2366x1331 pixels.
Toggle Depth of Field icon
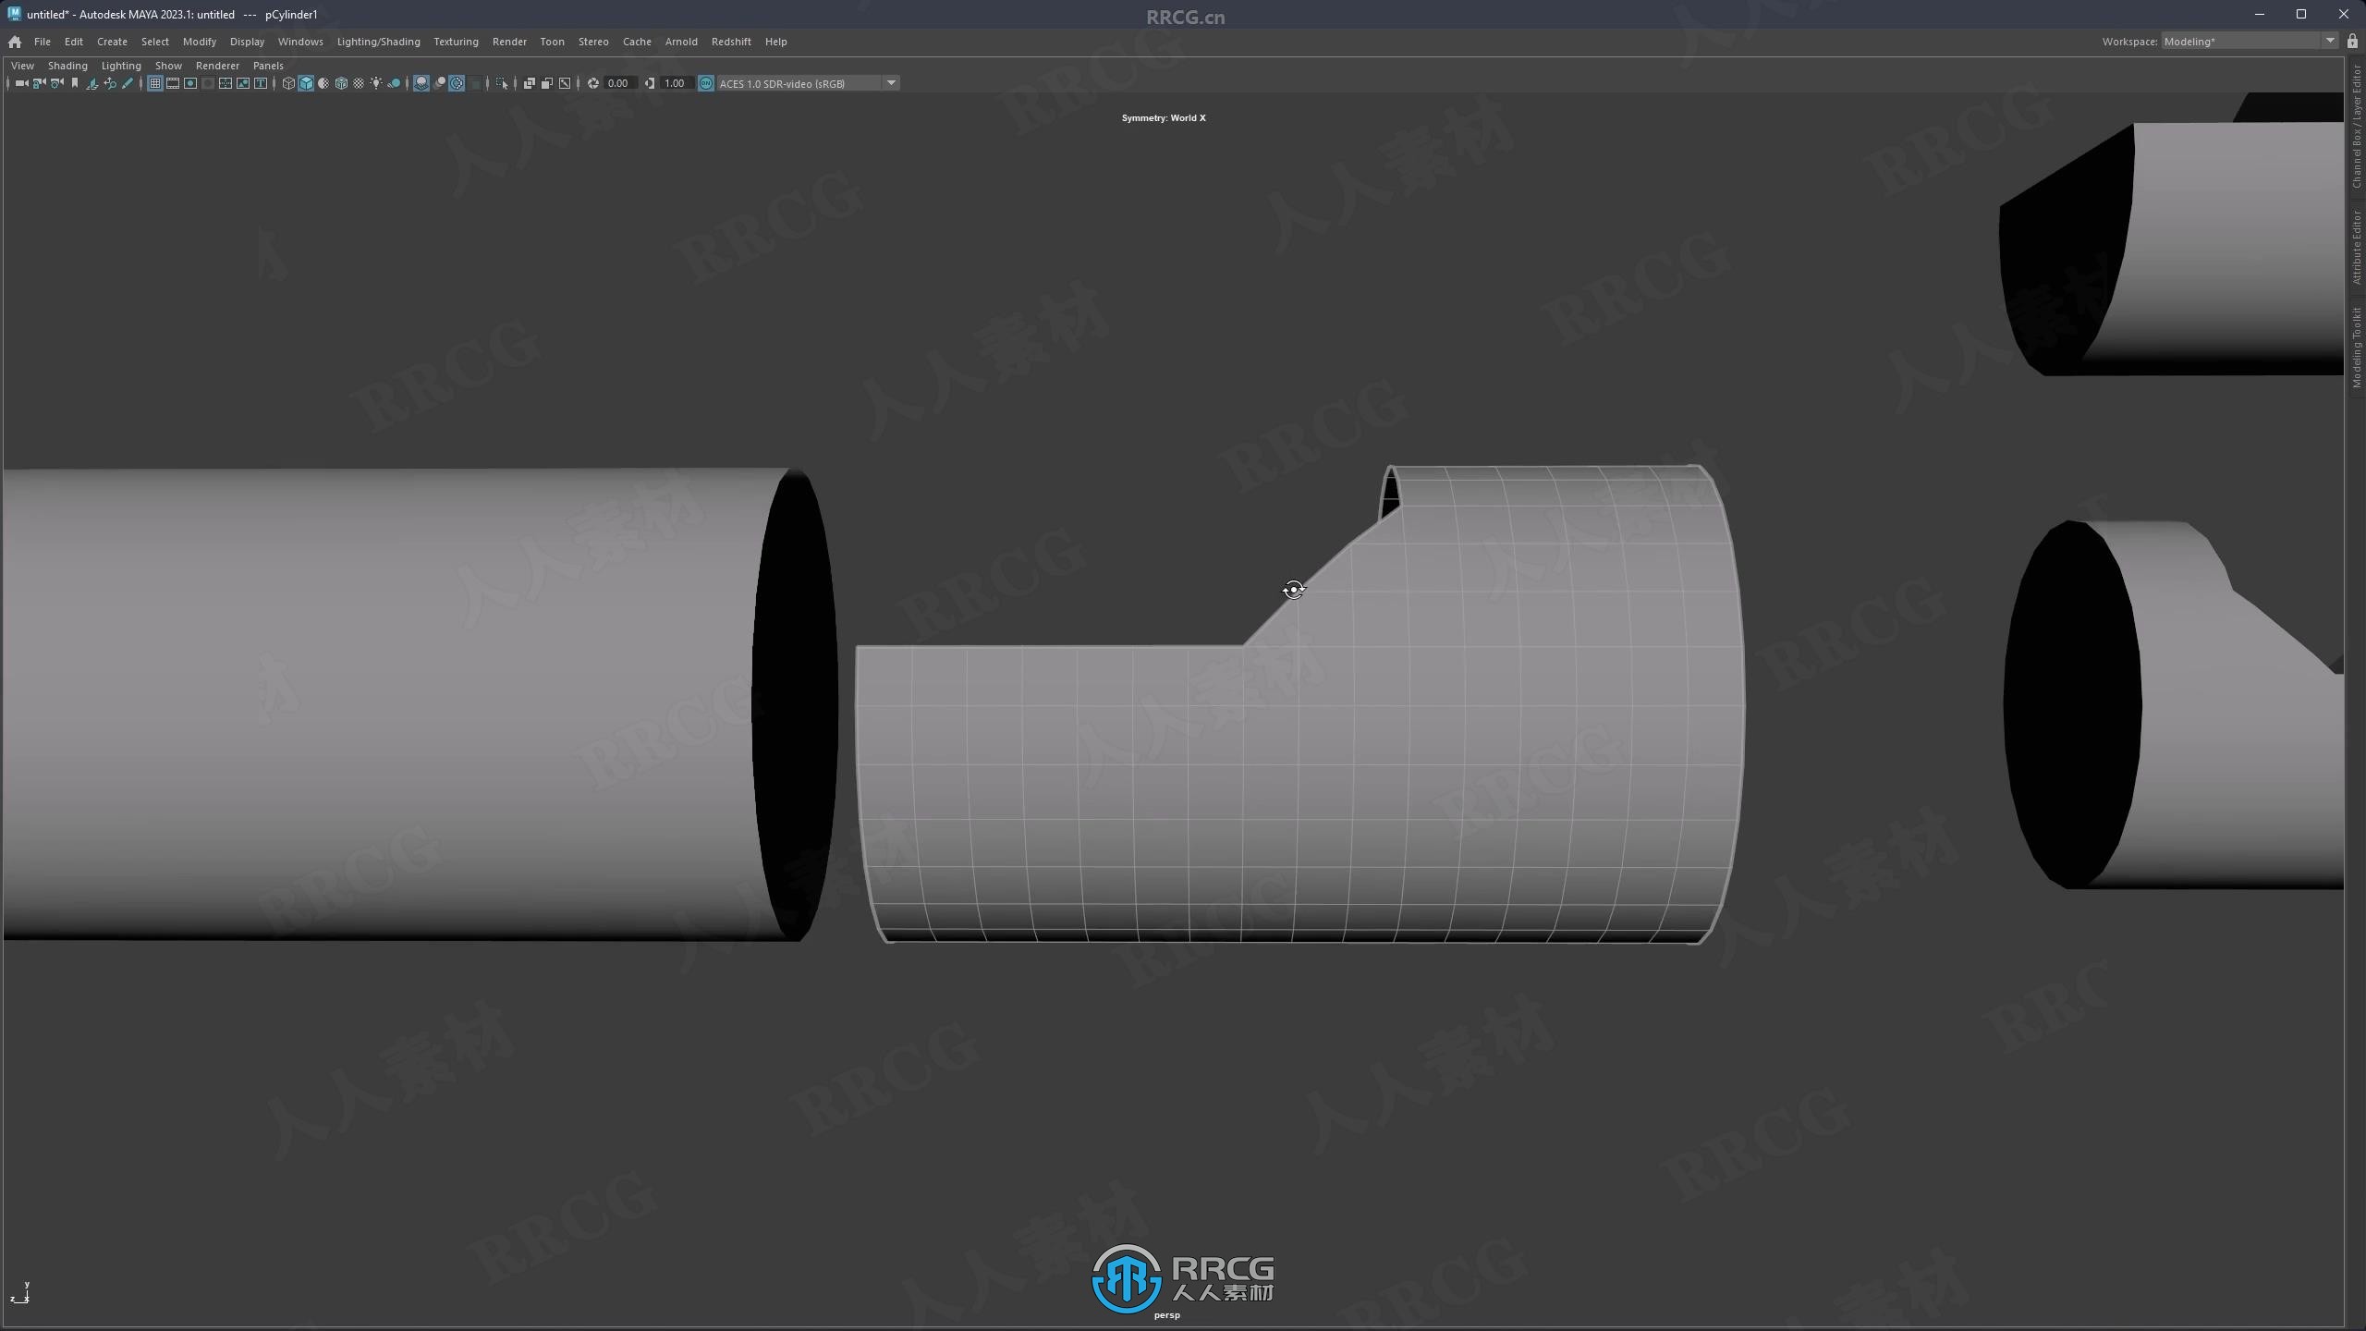coord(475,83)
